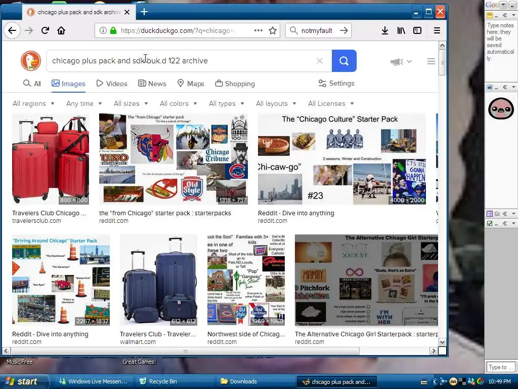The image size is (518, 389).
Task: Open the Northwest side of Chicago link
Action: (246, 334)
